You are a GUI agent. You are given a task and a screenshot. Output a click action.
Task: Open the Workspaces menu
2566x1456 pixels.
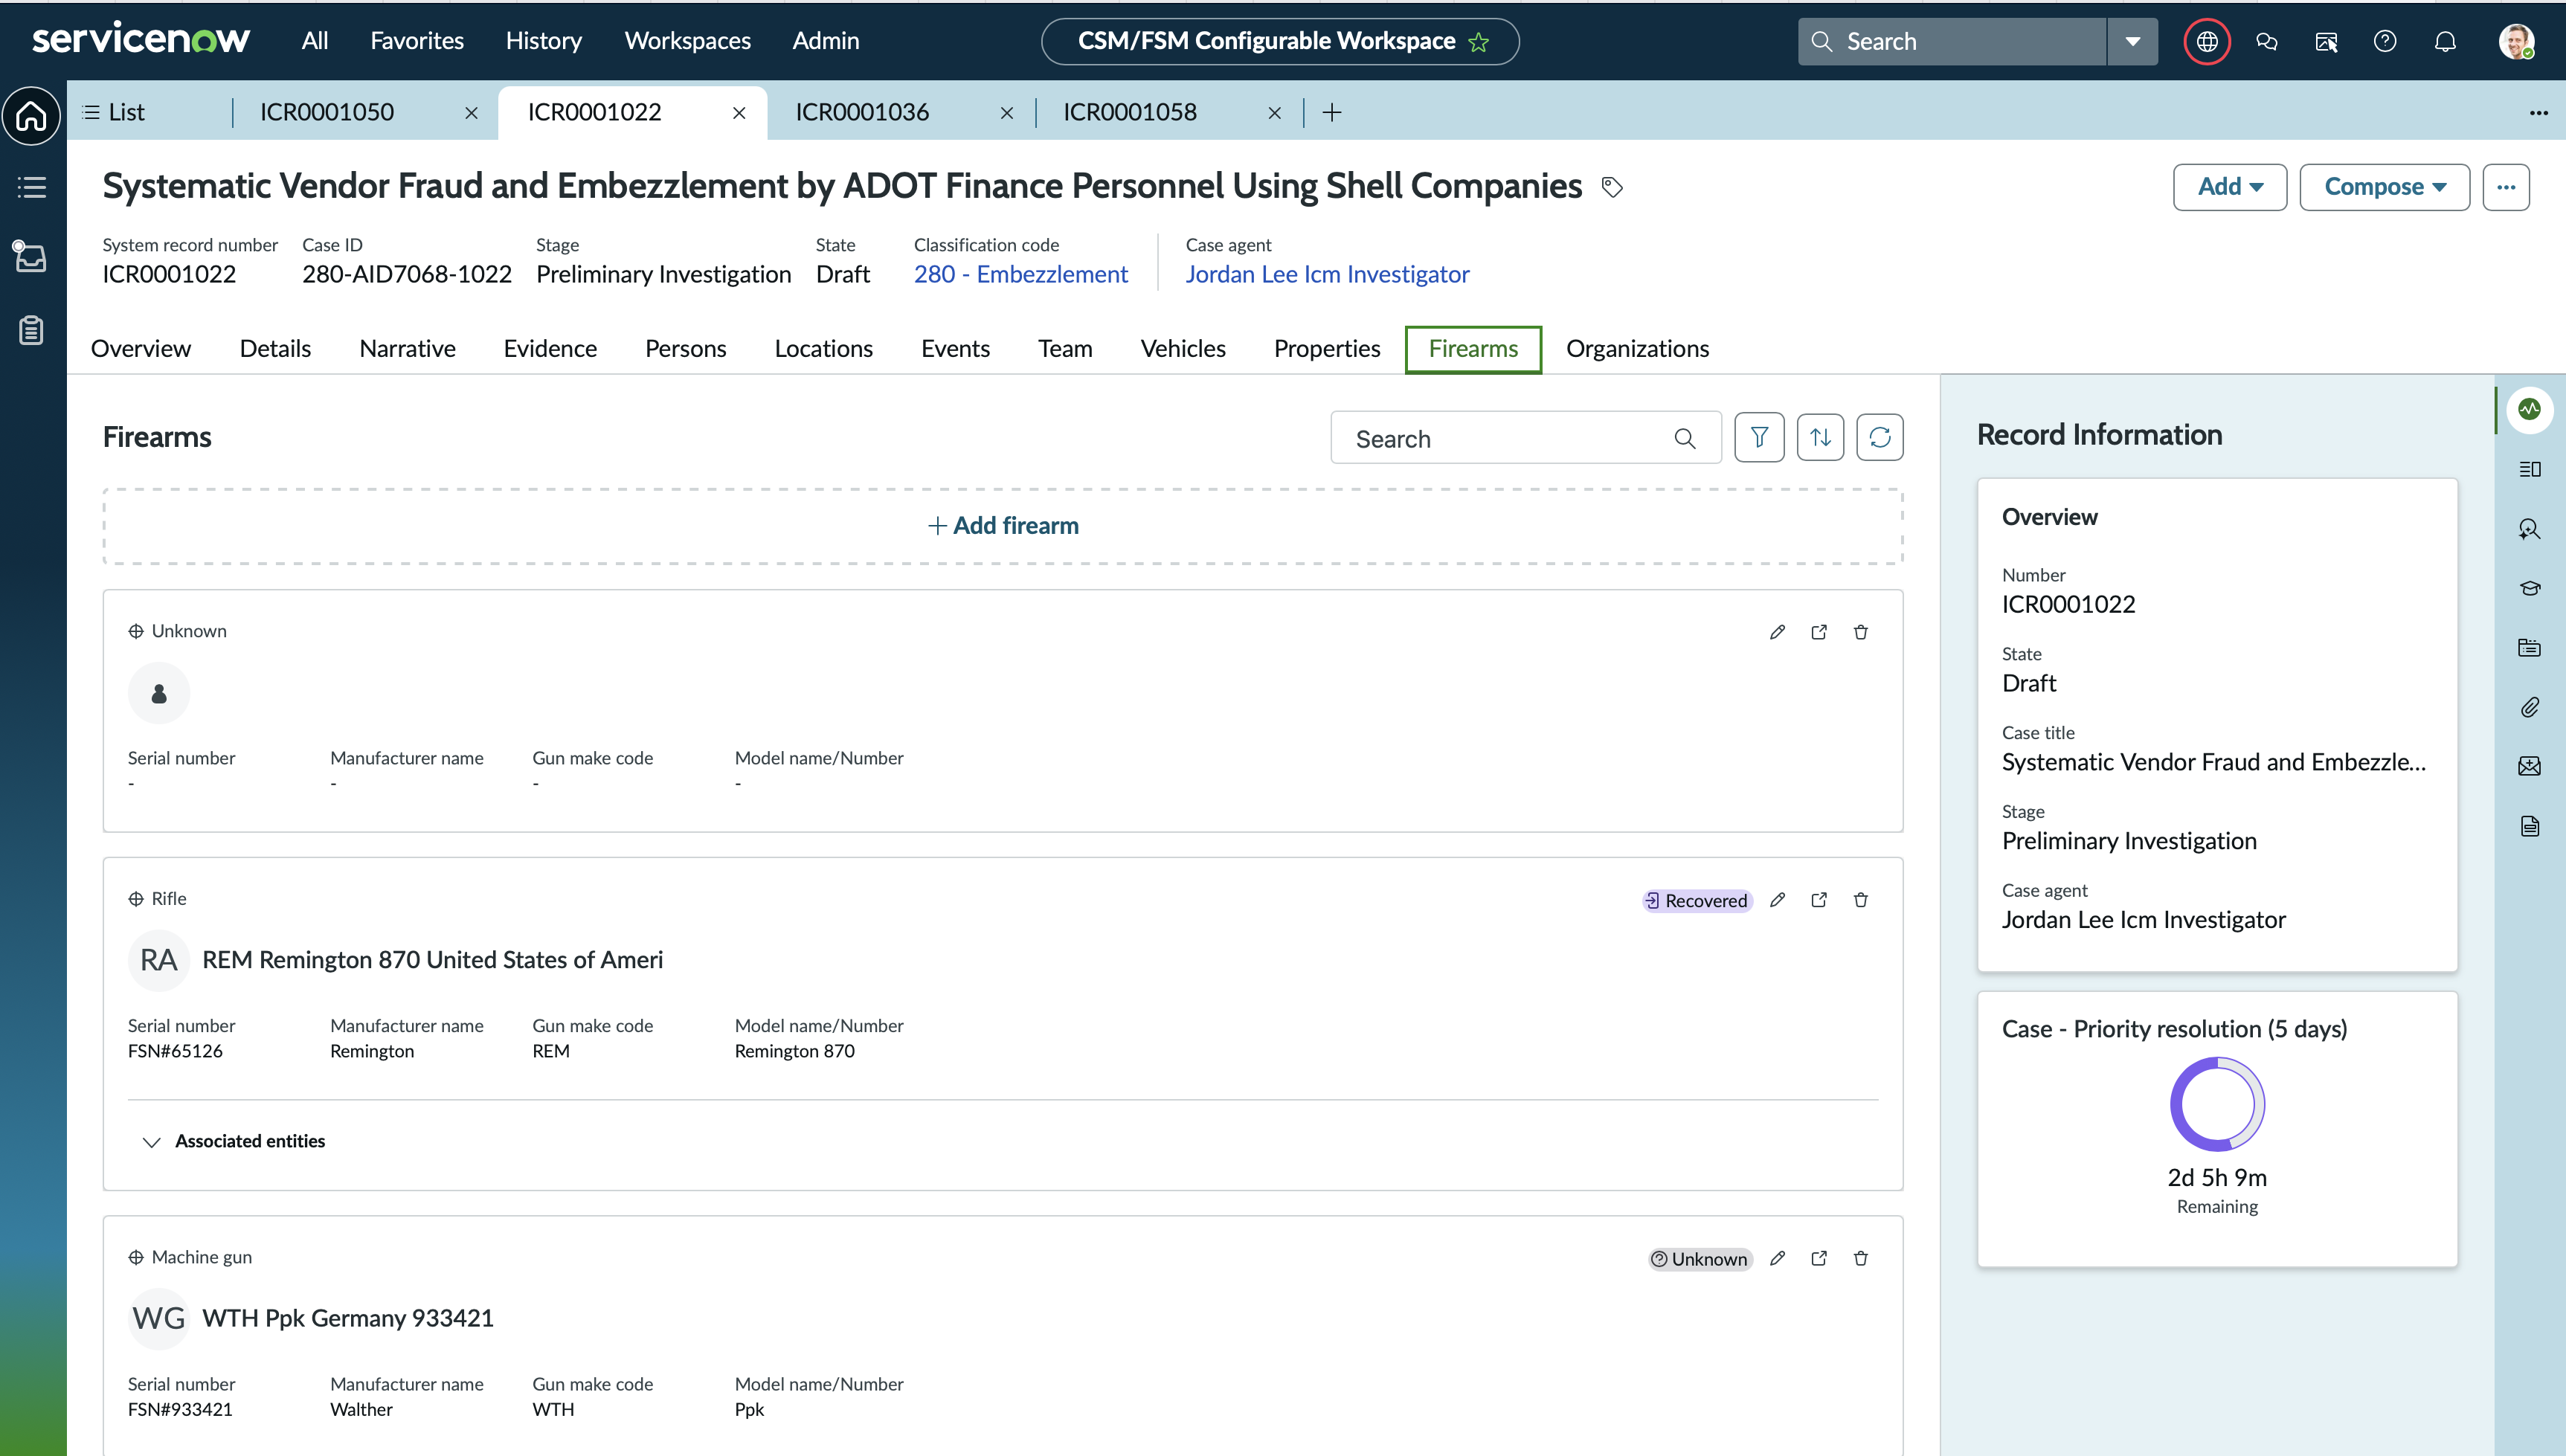coord(688,41)
